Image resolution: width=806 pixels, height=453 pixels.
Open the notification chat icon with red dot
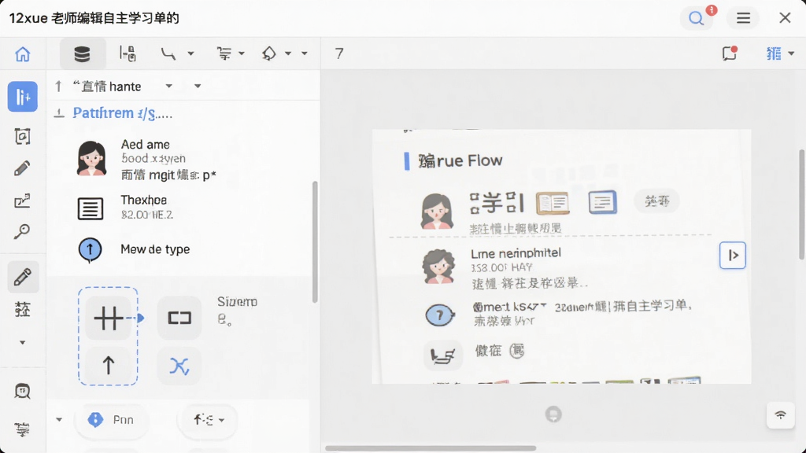coord(730,53)
